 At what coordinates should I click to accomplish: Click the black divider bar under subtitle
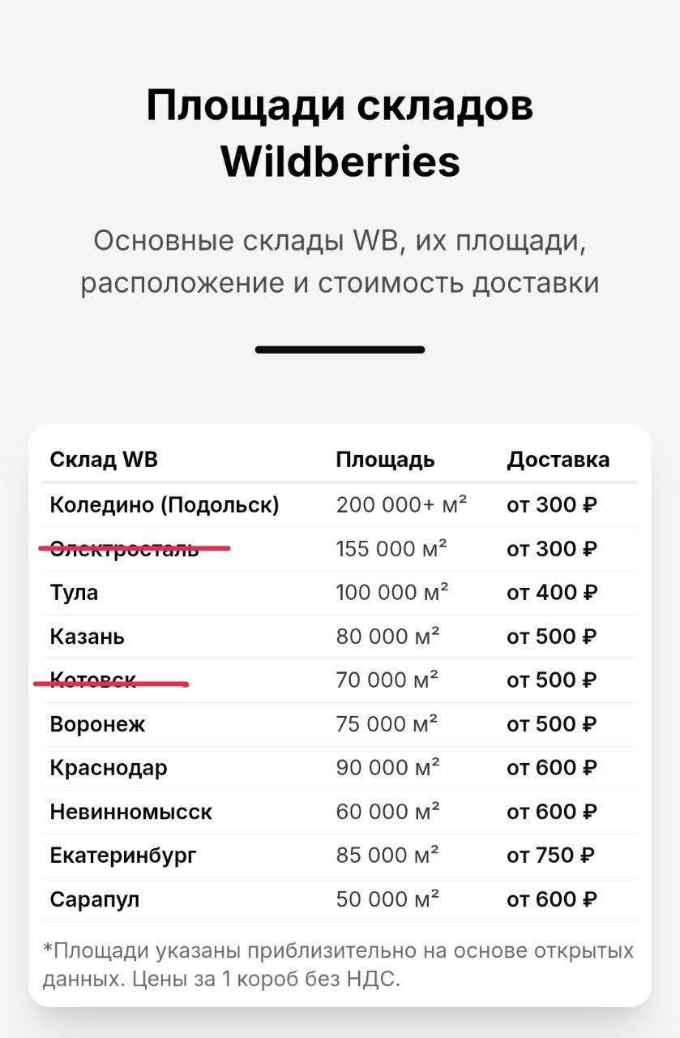[340, 350]
